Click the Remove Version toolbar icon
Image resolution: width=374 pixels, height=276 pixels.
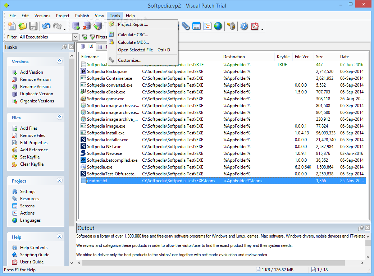coord(87,26)
